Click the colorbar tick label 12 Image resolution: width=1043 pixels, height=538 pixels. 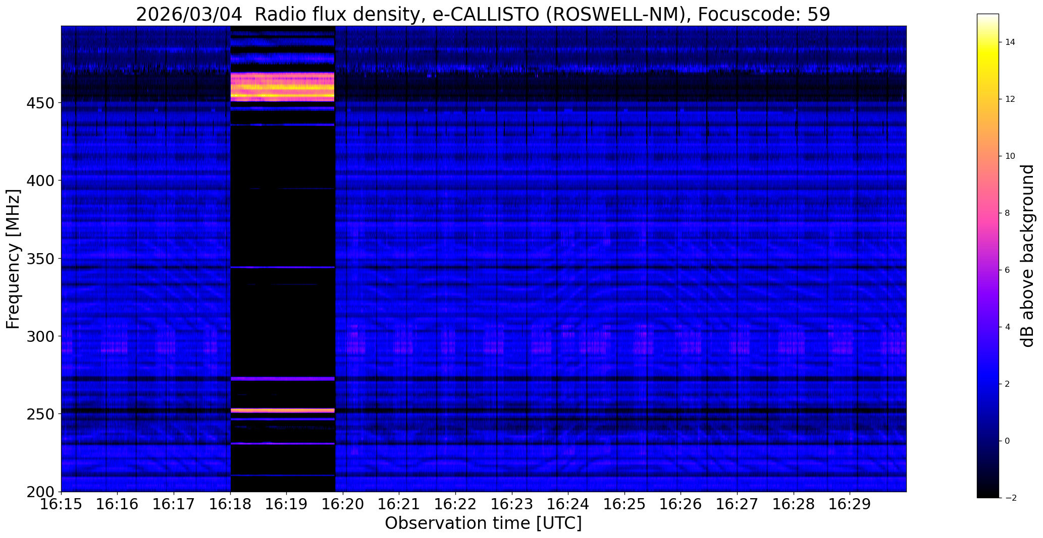point(1010,99)
